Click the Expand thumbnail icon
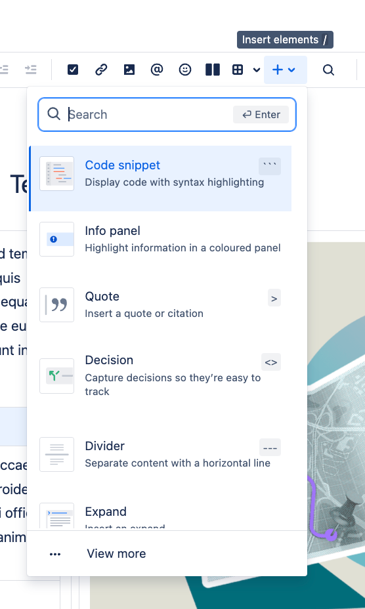365x609 pixels. tap(56, 516)
